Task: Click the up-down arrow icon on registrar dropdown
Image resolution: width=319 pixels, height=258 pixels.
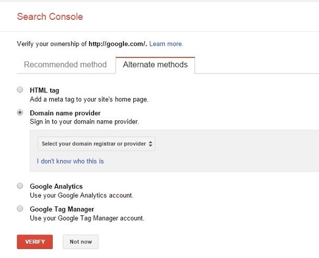Action: (x=151, y=144)
